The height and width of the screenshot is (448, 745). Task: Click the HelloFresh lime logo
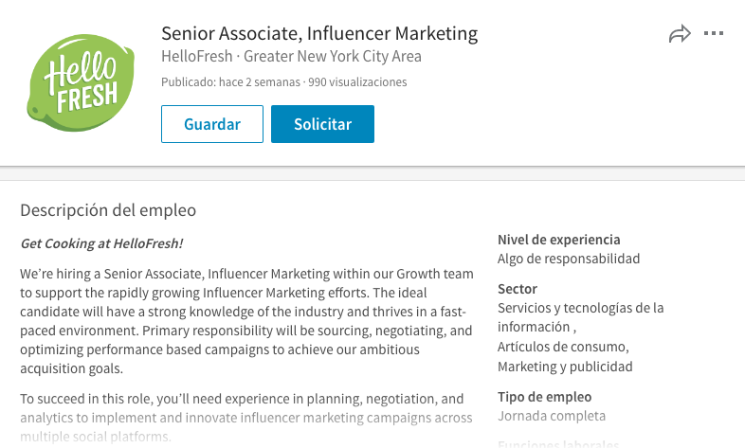81,82
